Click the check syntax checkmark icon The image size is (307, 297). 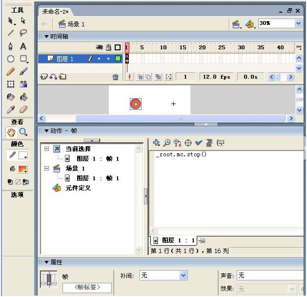(199, 143)
